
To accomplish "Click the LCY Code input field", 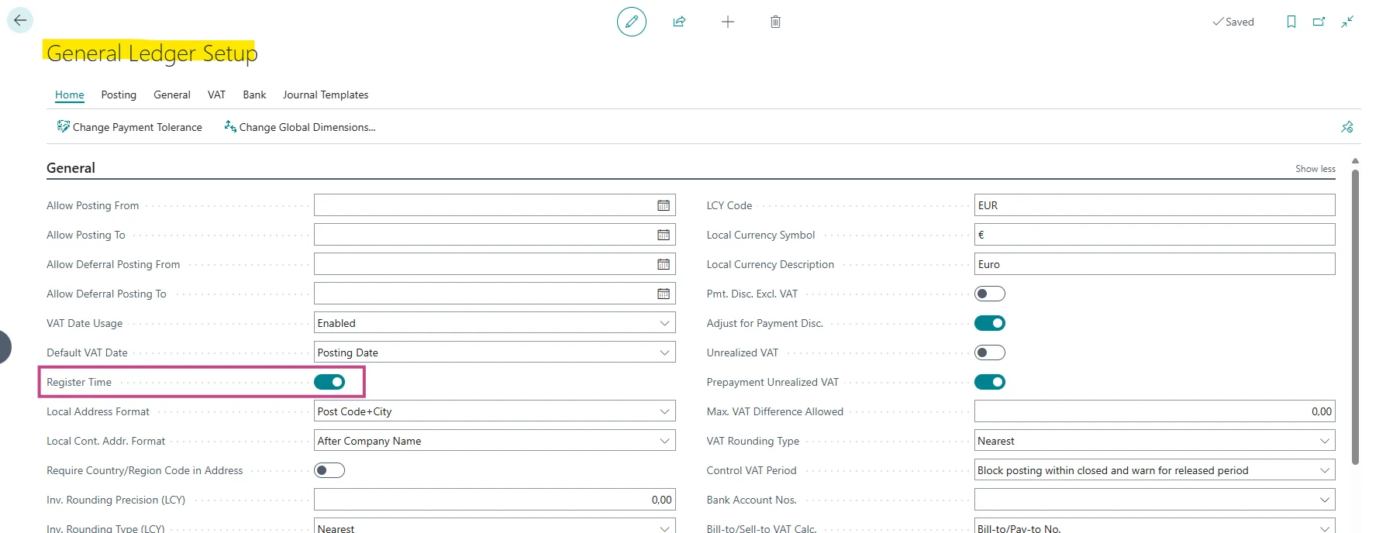I will click(1153, 205).
